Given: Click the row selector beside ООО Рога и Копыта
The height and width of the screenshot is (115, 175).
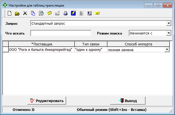Looking at the screenshot, I should [5, 49].
